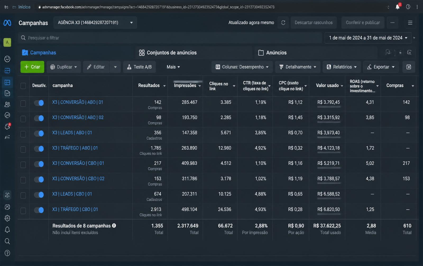Open the audiences people icon in sidebar
423x266 pixels.
(7, 104)
